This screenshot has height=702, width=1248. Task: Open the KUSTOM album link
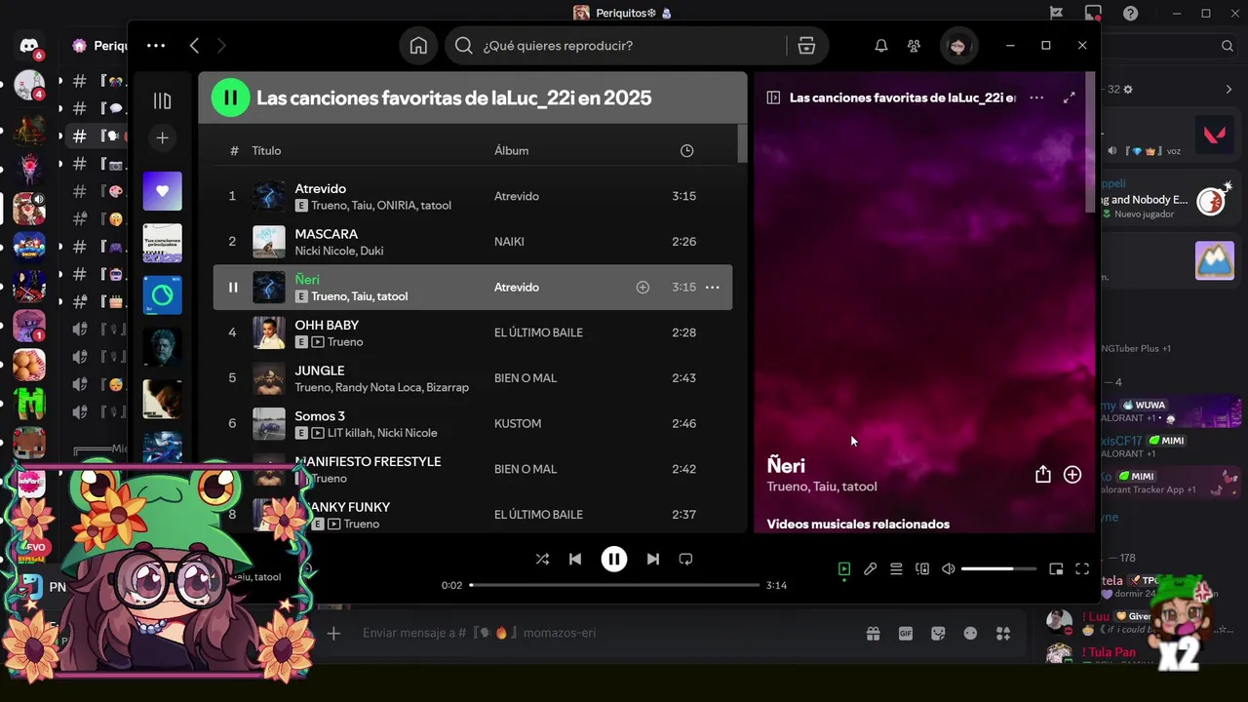[x=518, y=423]
